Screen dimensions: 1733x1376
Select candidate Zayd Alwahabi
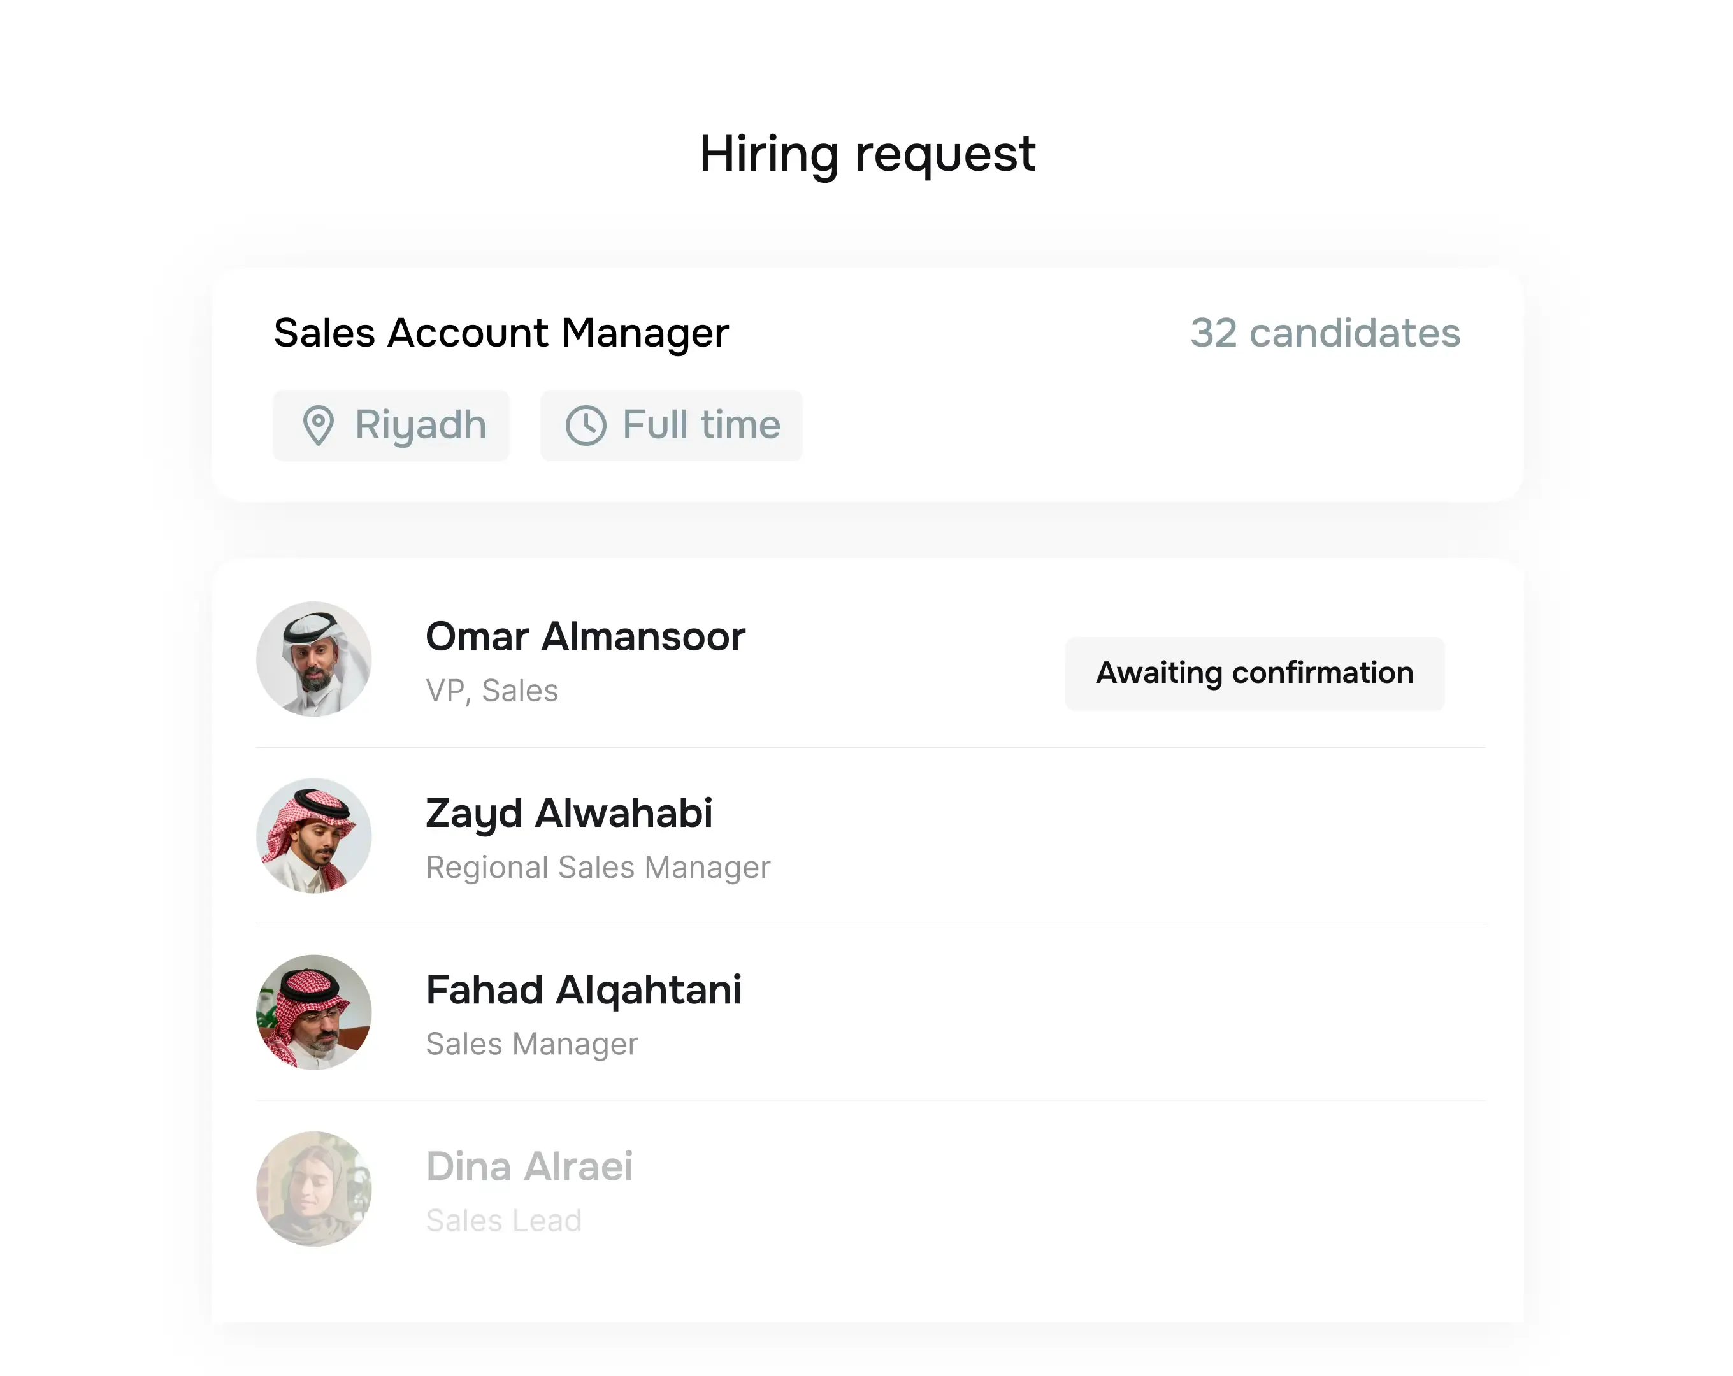pos(569,813)
